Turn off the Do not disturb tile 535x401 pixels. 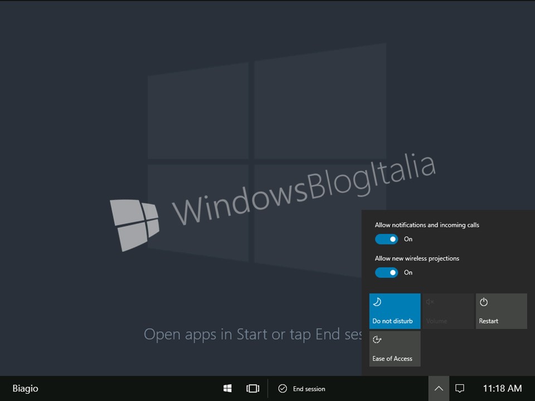click(x=395, y=311)
